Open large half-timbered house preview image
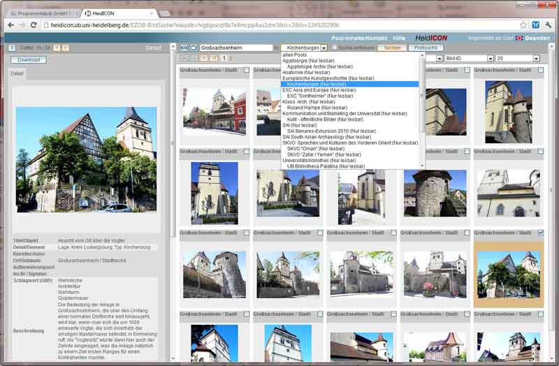 point(86,159)
